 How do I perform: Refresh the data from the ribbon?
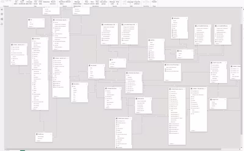pos(68,2)
